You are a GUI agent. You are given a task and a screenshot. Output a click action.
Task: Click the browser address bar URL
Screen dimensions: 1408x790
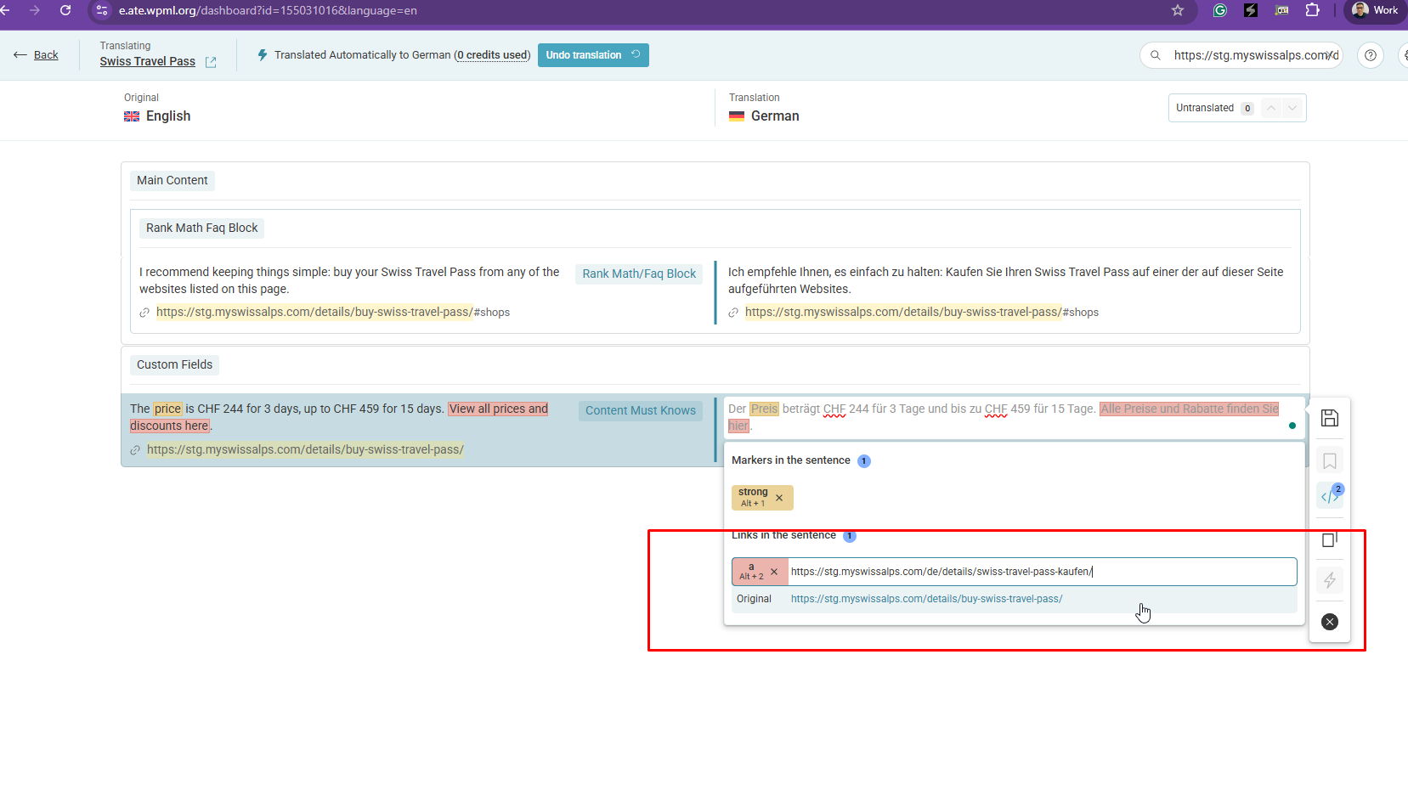(x=268, y=10)
